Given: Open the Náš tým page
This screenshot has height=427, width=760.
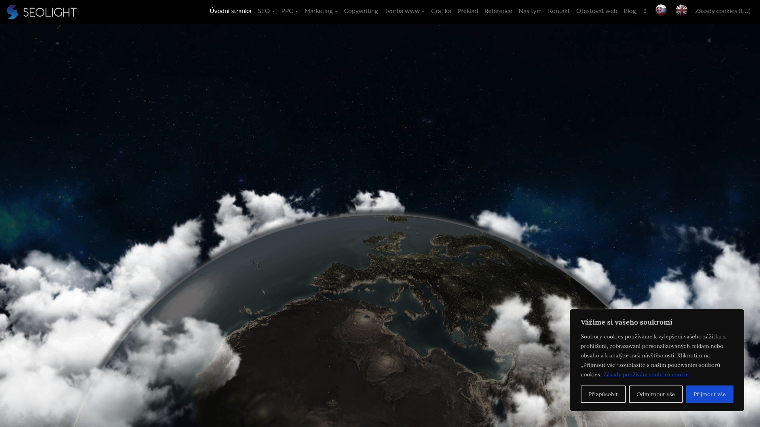Looking at the screenshot, I should click(x=530, y=11).
